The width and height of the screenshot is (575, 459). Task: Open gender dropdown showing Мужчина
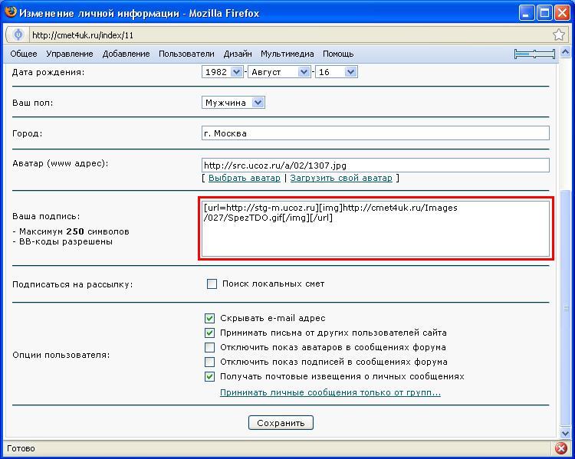[233, 103]
